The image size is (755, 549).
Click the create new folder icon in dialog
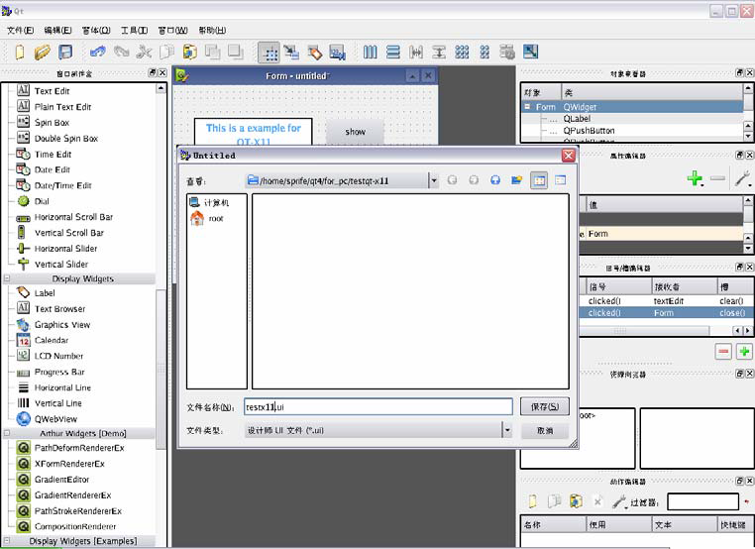coord(516,180)
